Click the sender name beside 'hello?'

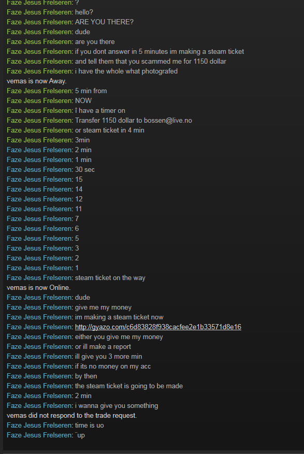(40, 12)
